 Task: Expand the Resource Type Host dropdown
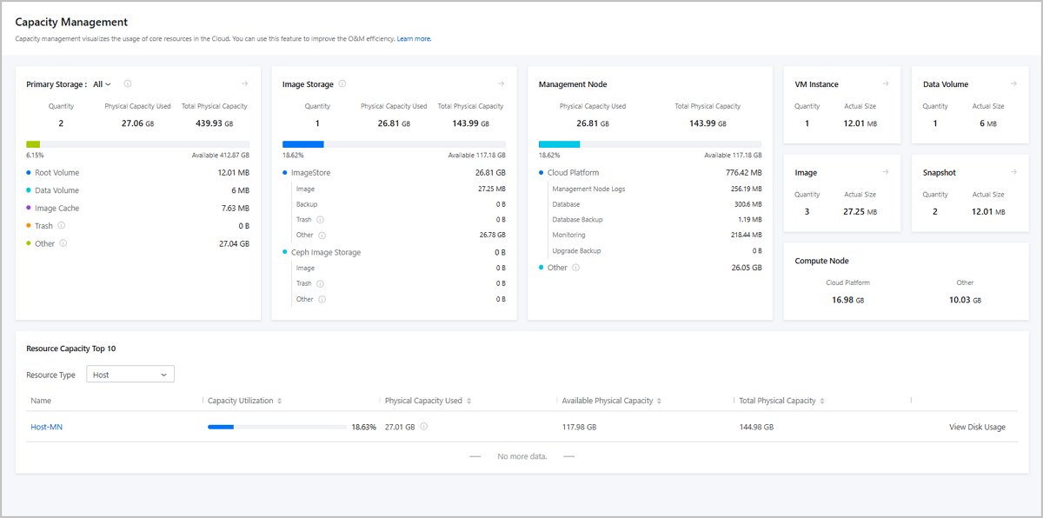click(x=130, y=375)
